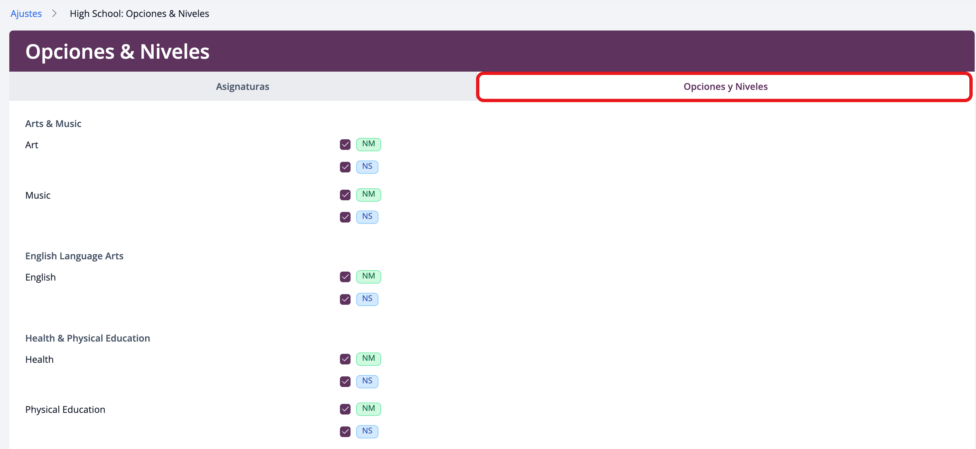Uncheck Health NS level checkbox
This screenshot has width=976, height=449.
click(345, 381)
